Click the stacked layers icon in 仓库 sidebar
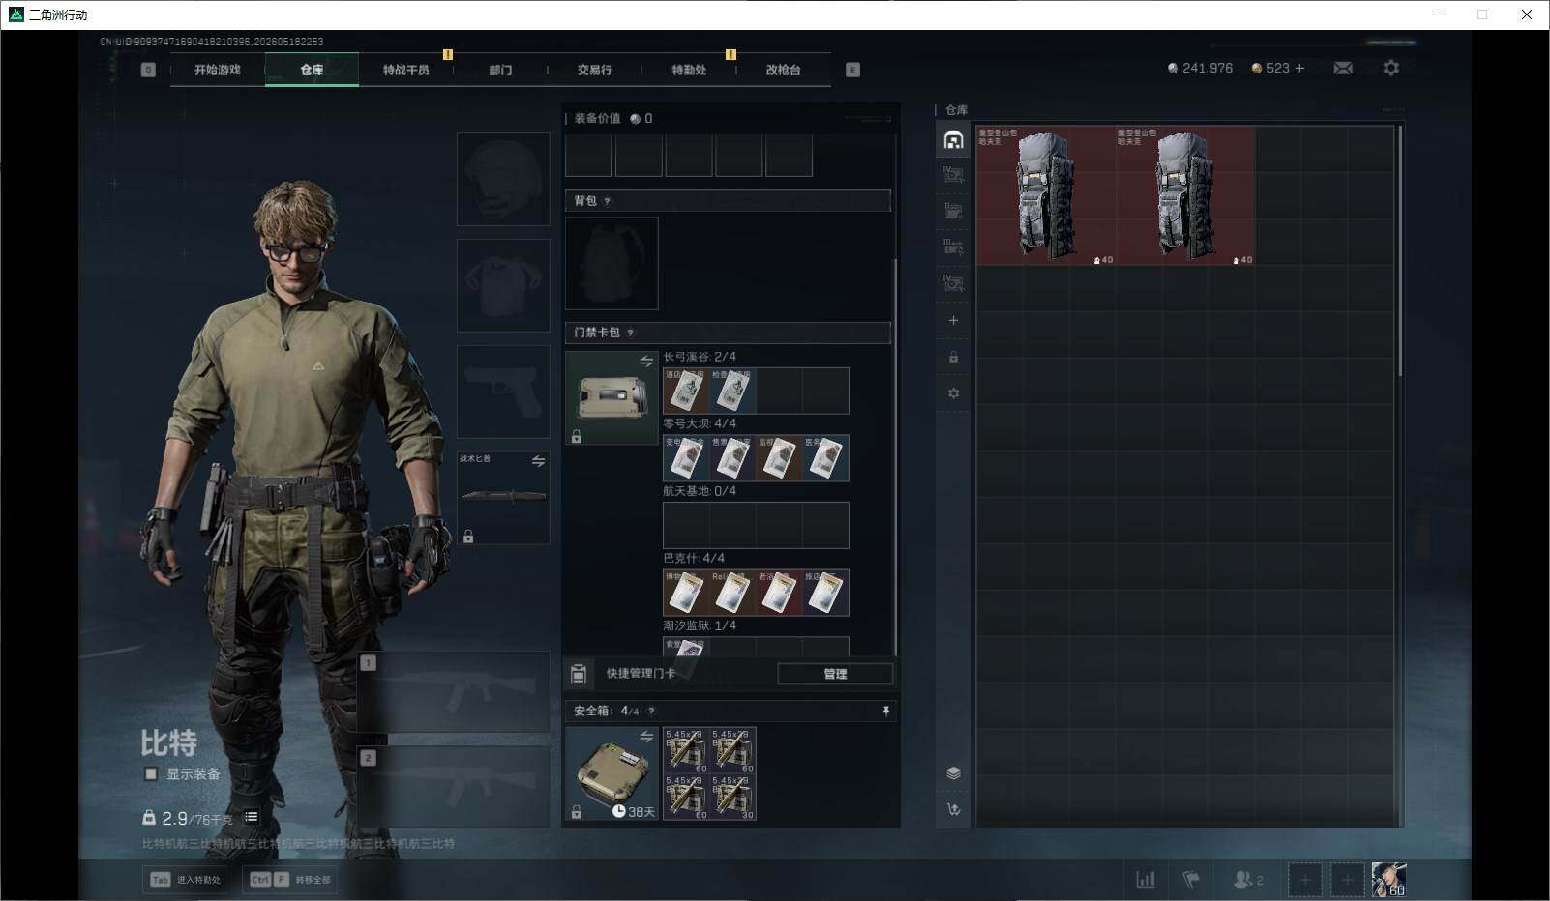The image size is (1550, 901). 953,772
